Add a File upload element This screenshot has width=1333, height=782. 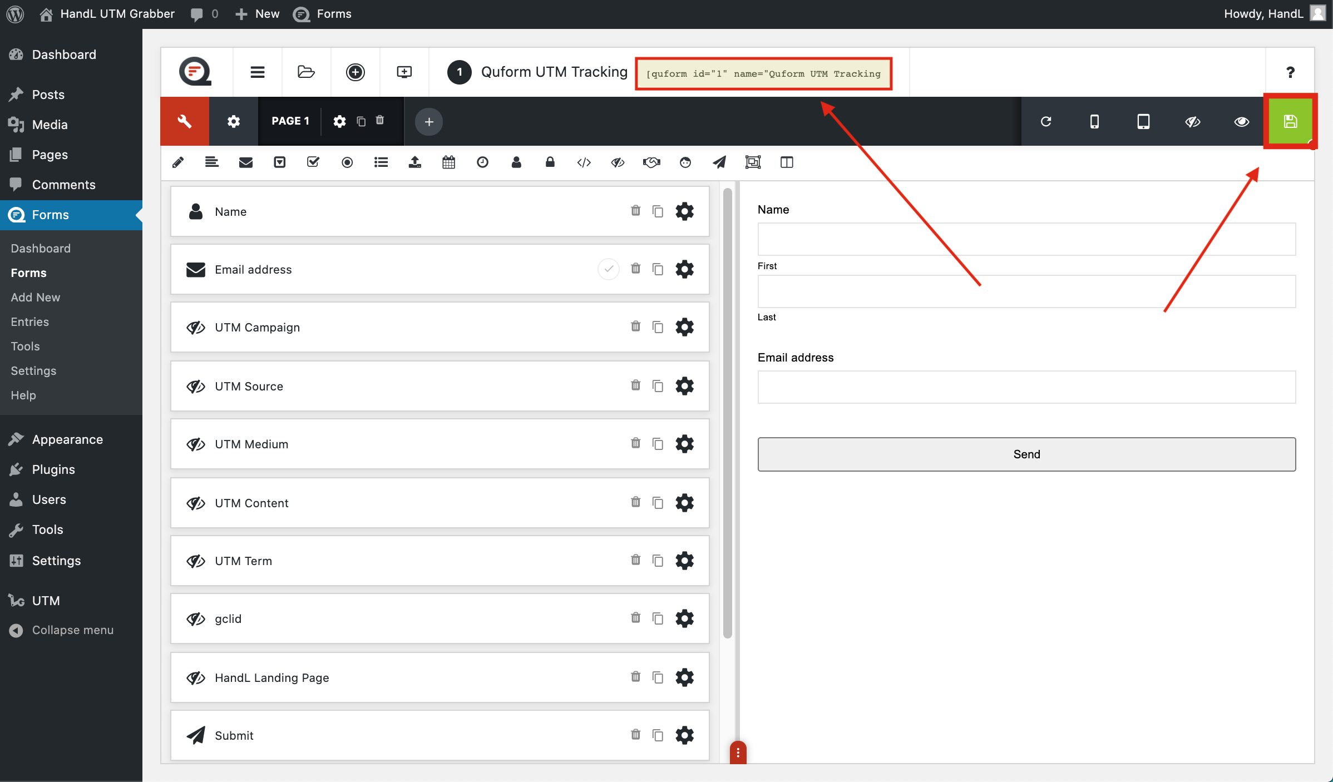415,162
